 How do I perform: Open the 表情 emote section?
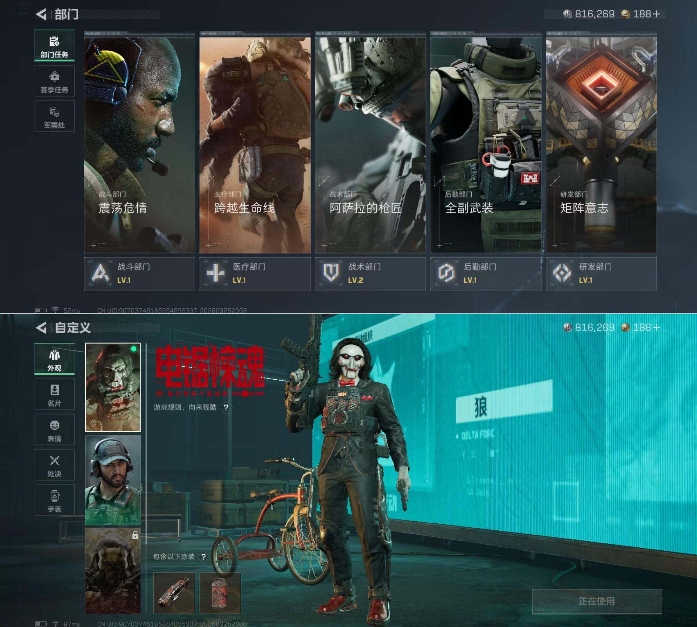coord(55,430)
